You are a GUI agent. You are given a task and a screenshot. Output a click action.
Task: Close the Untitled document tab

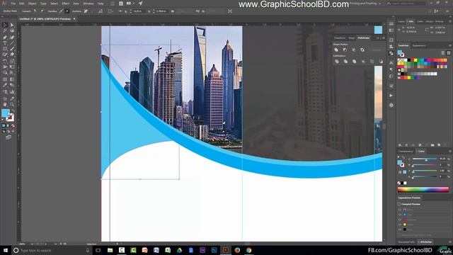click(x=74, y=19)
